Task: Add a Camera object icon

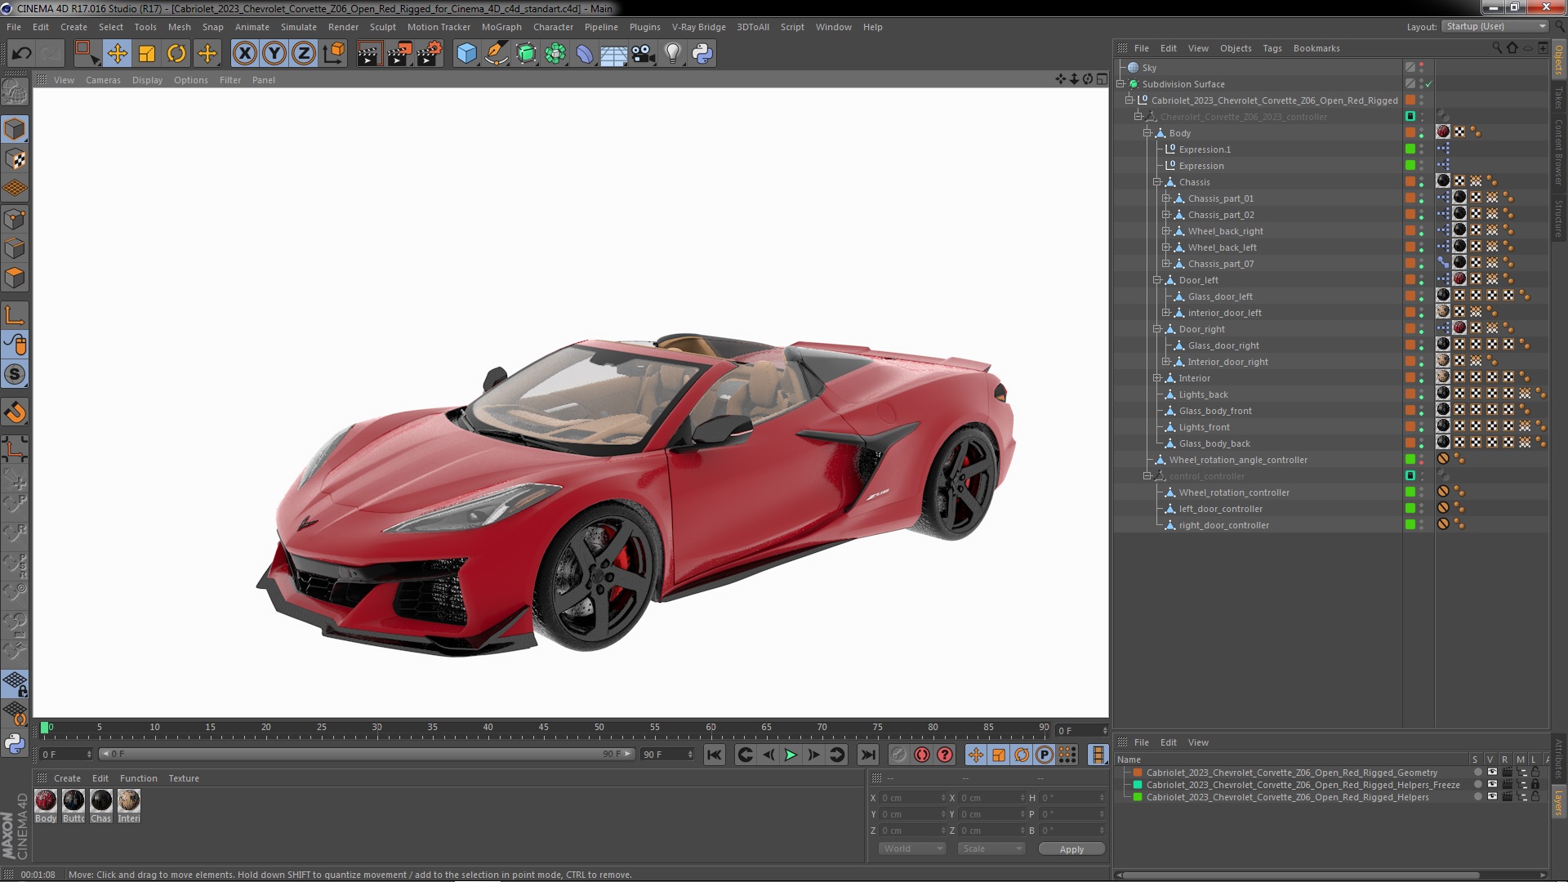Action: (644, 54)
